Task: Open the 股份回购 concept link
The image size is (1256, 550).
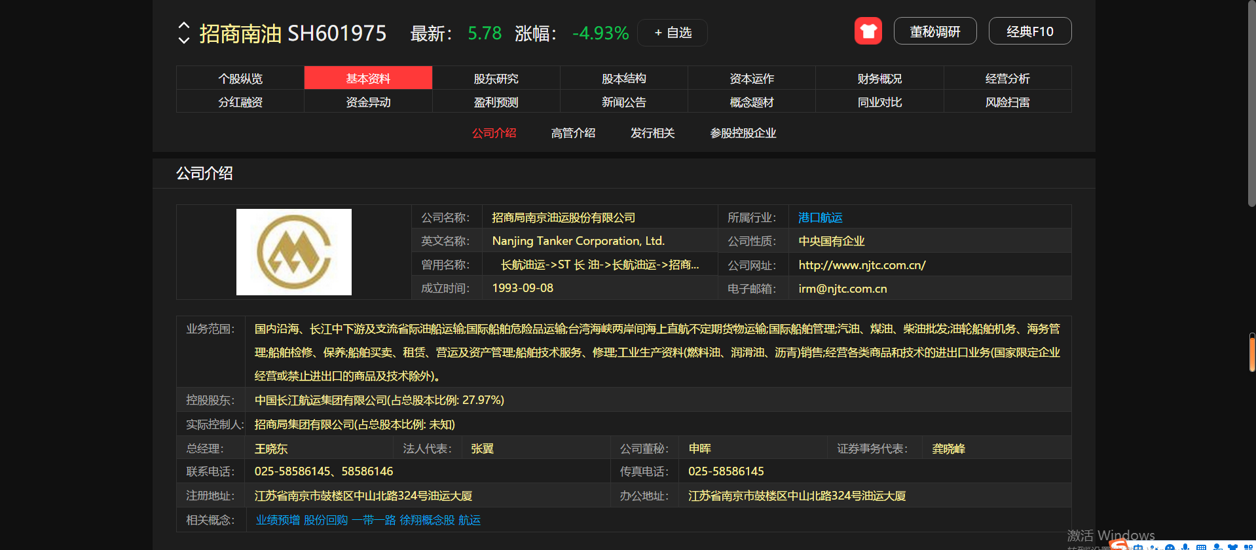Action: coord(325,520)
